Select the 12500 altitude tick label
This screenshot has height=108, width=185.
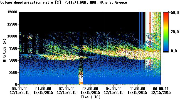pyautogui.click(x=12, y=24)
